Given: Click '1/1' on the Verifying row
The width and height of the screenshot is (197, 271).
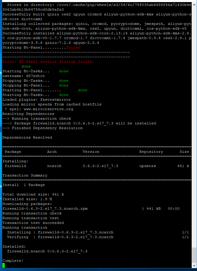Looking at the screenshot, I should tap(185, 237).
